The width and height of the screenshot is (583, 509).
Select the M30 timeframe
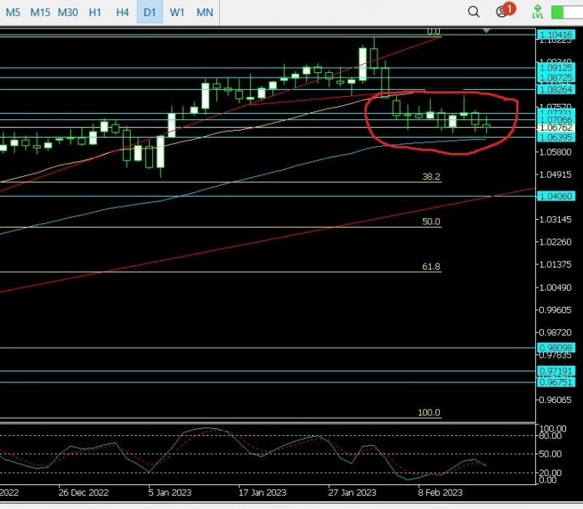click(x=68, y=12)
